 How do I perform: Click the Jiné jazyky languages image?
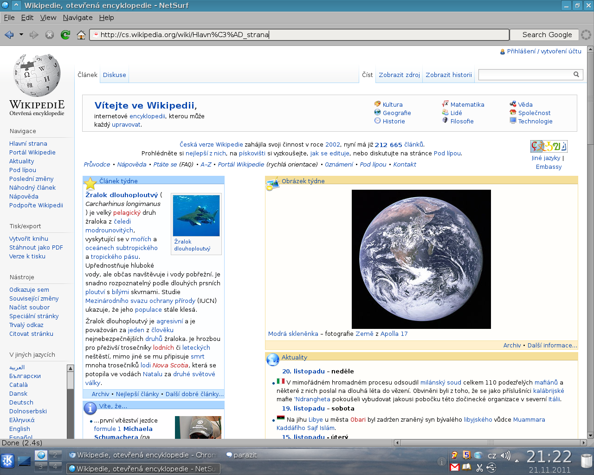coord(549,147)
